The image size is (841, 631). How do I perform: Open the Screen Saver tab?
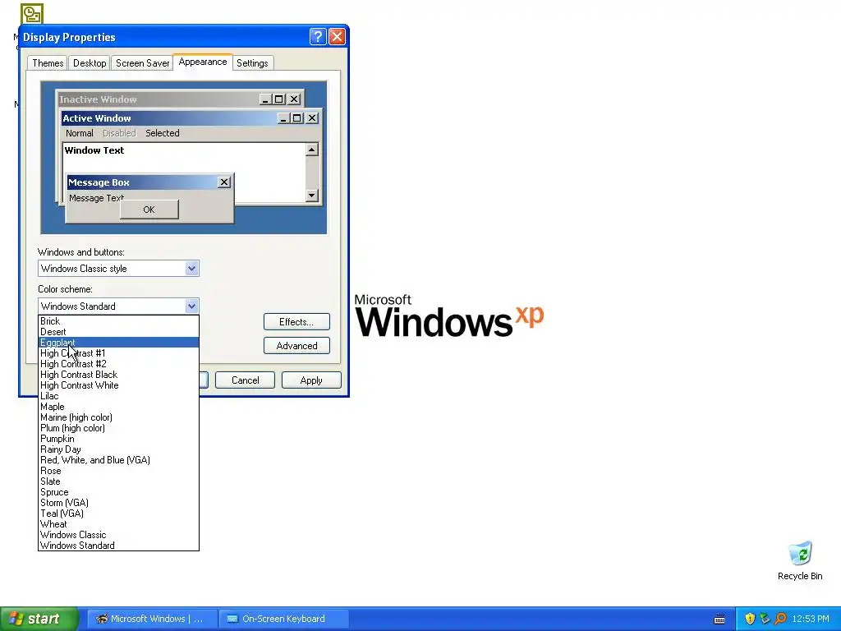coord(142,63)
